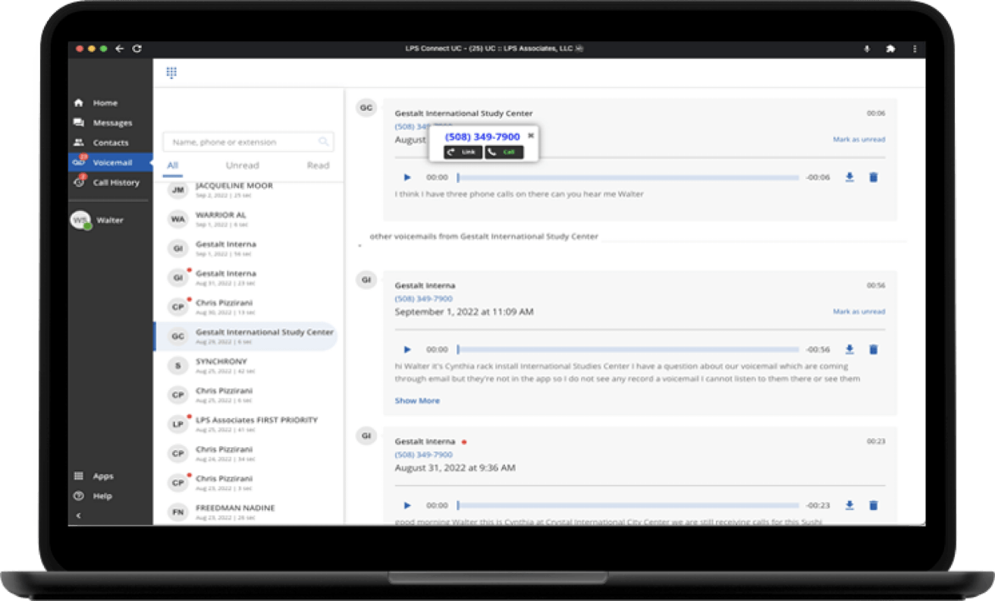Click the WA avatar in voicemail list

click(x=177, y=219)
